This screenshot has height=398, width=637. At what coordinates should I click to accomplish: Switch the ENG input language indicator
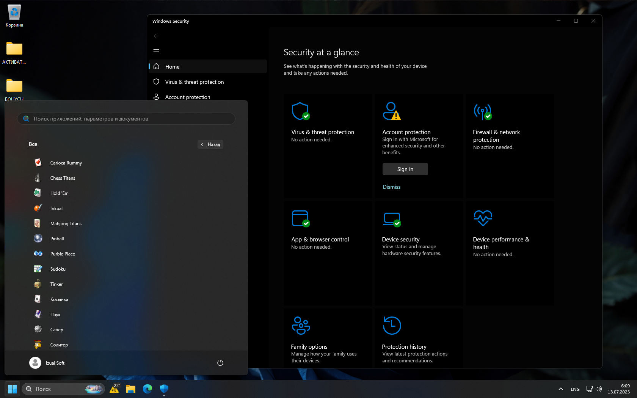pos(575,389)
